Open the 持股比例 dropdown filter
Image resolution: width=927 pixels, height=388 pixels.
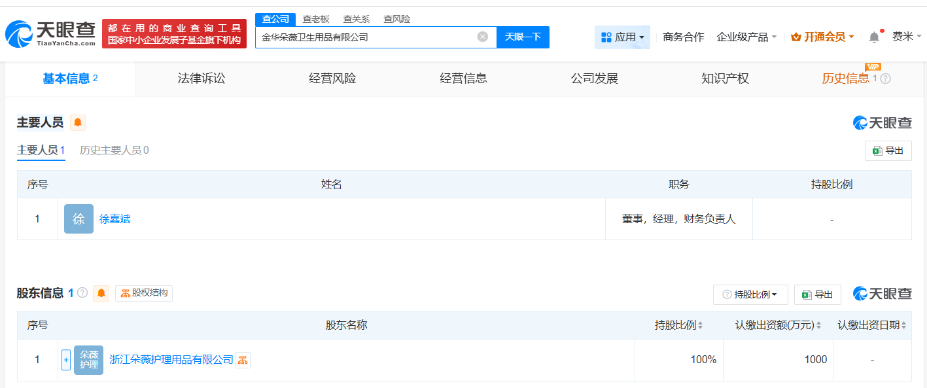(750, 294)
